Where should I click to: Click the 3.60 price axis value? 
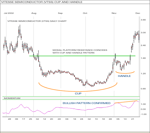coord(143,20)
